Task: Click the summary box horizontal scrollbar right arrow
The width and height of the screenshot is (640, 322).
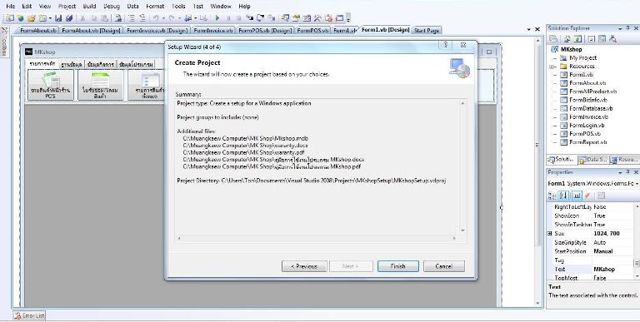Action: 454,238
